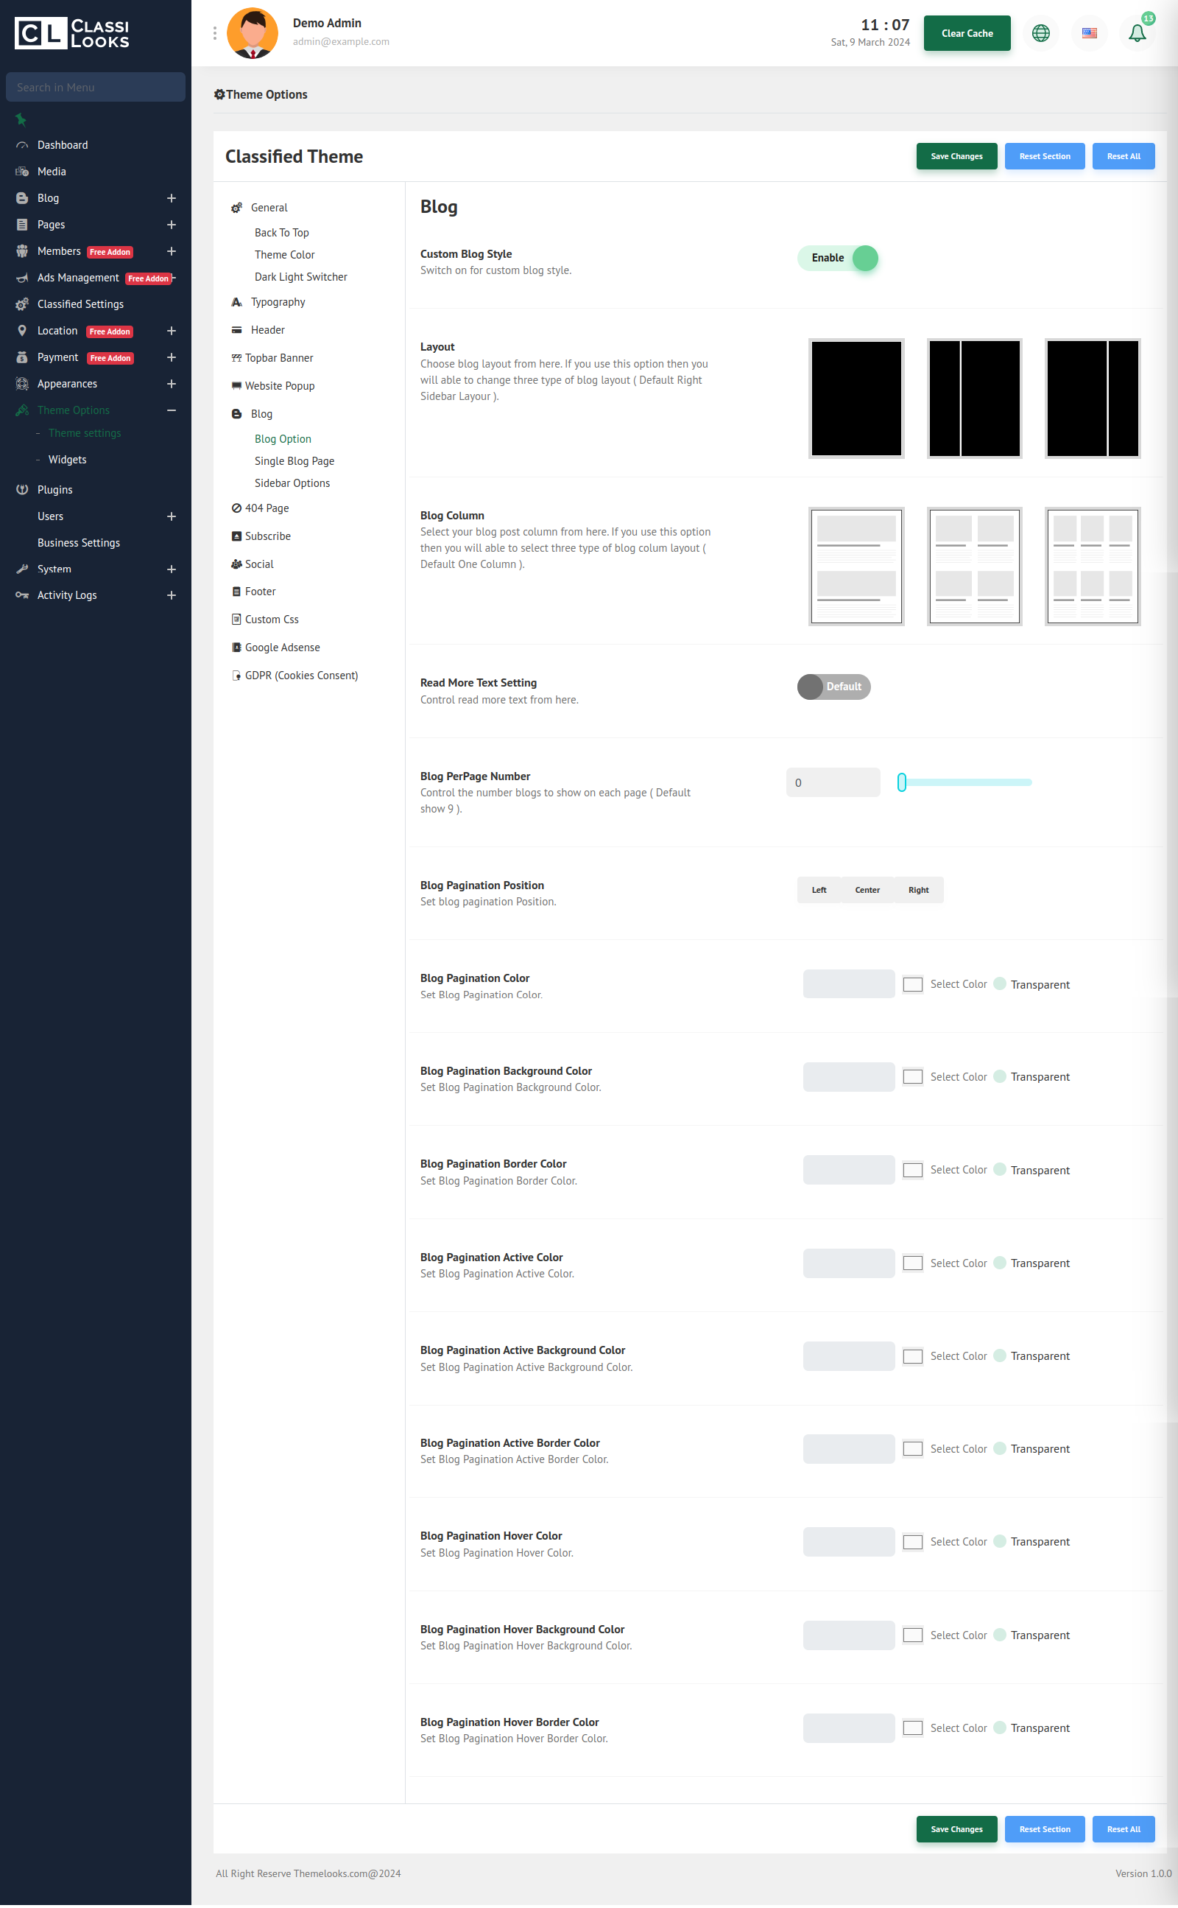The height and width of the screenshot is (1908, 1178).
Task: Select the three-column Blog Column thumbnail
Action: 1092,566
